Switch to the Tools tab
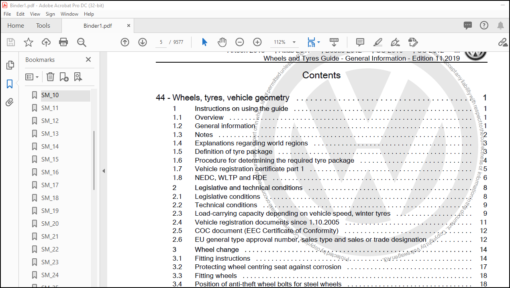This screenshot has height=288, width=510. tap(43, 25)
